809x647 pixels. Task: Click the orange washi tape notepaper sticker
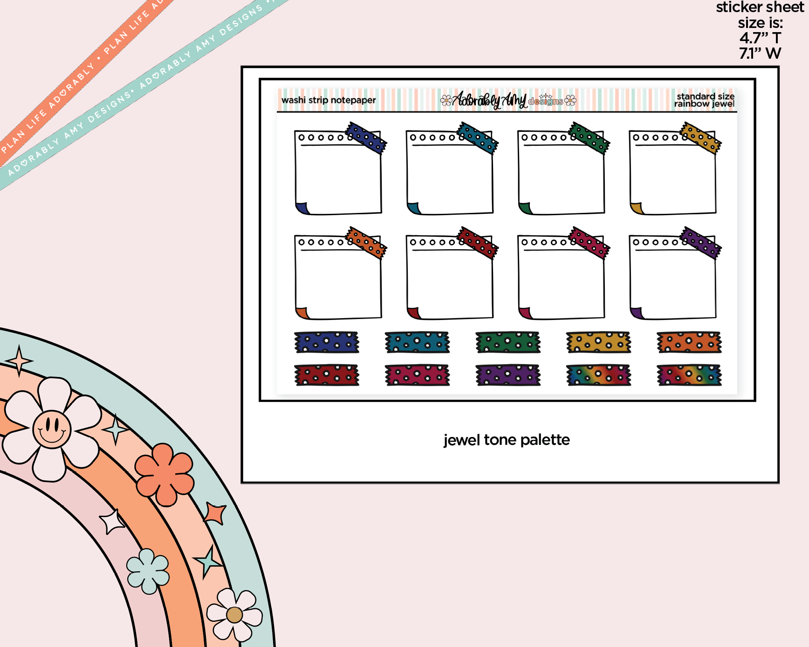point(340,273)
